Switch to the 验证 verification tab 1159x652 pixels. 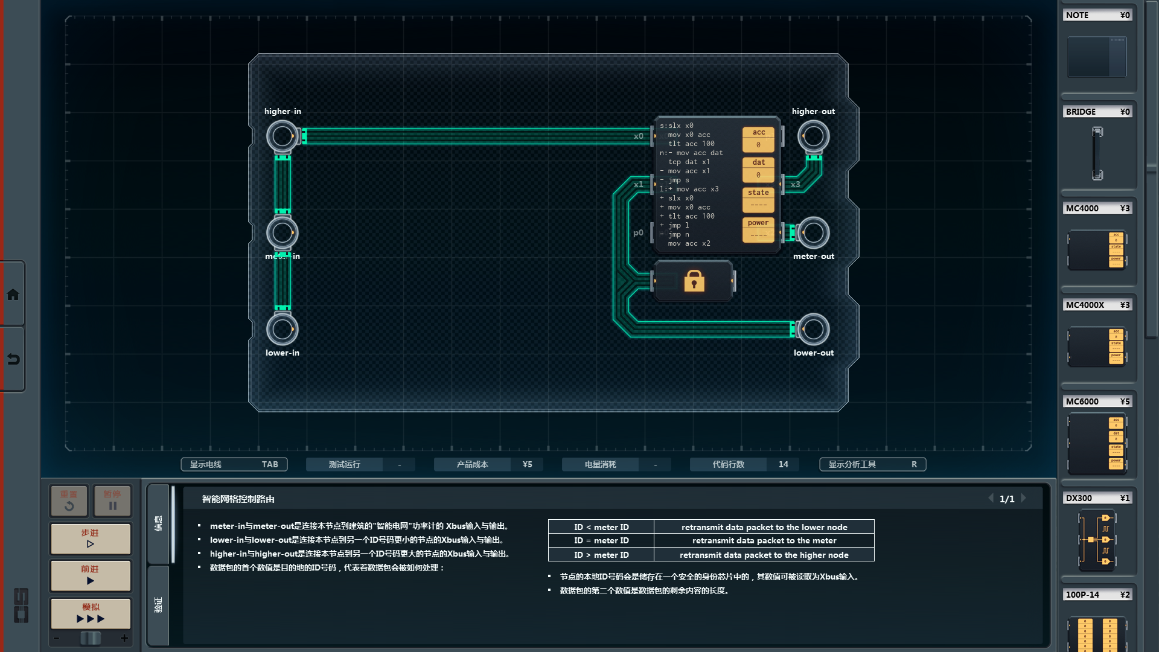pos(158,604)
